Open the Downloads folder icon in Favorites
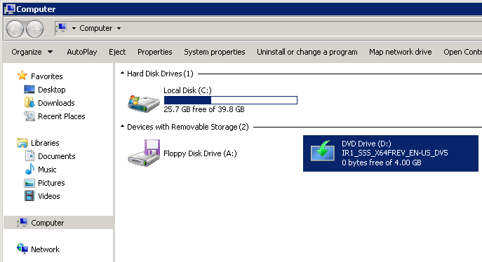Viewport: 482px width, 262px height. click(29, 103)
